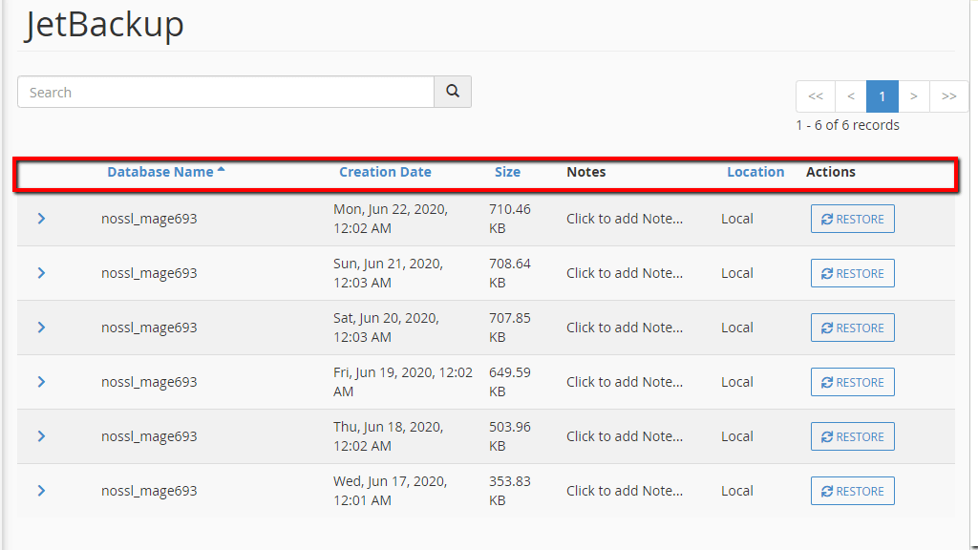
Task: Add a note to the 710.46 KB backup
Action: (x=625, y=219)
